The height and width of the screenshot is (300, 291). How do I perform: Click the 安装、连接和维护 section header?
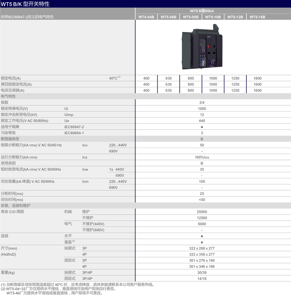coord(16,206)
